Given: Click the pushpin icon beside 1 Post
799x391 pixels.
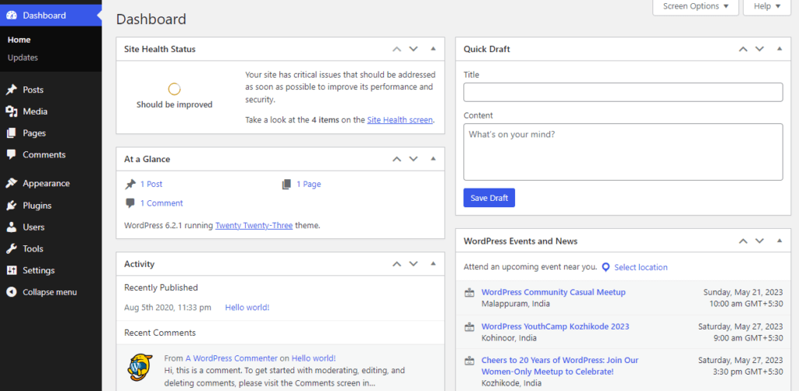Looking at the screenshot, I should (x=130, y=184).
